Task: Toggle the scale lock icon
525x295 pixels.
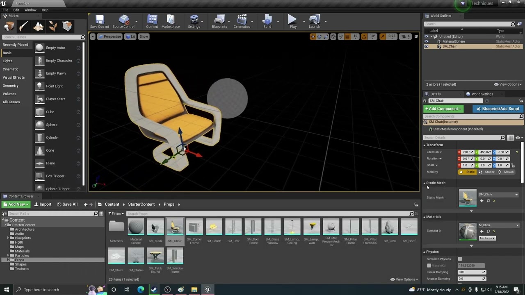Action: coord(513,165)
